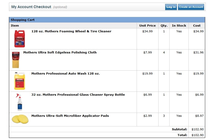212x140 pixels.
Task: Click quantity 3 for Applicator Pads
Action: coord(164,116)
